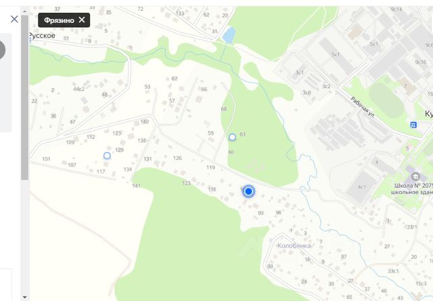Open the Школа № 2075 place label
Screen dimensions: 433x301
coord(413,188)
